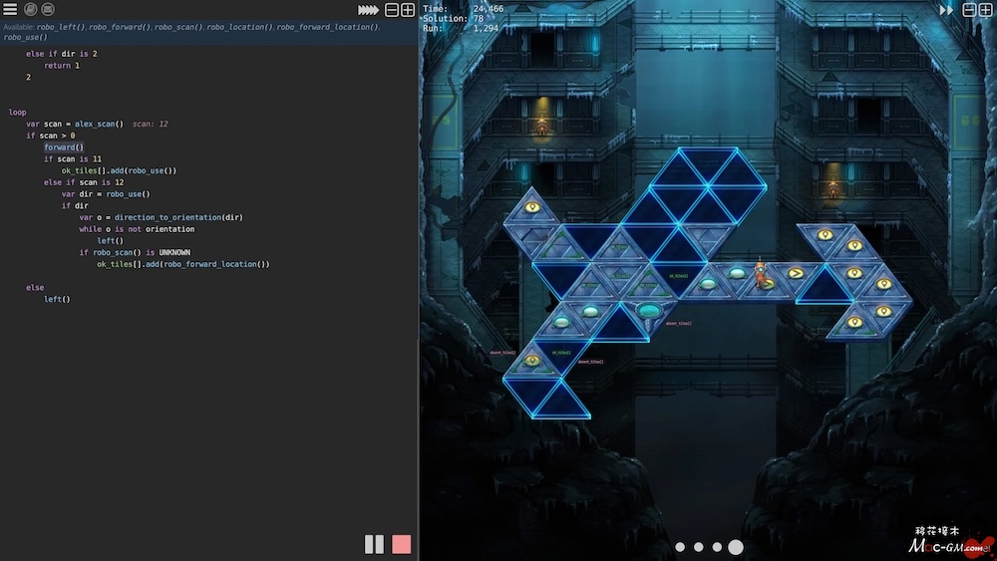The image size is (997, 561).
Task: Zoom out the game view
Action: point(969,10)
